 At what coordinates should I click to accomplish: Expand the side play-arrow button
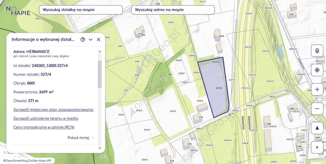[x=317, y=147]
